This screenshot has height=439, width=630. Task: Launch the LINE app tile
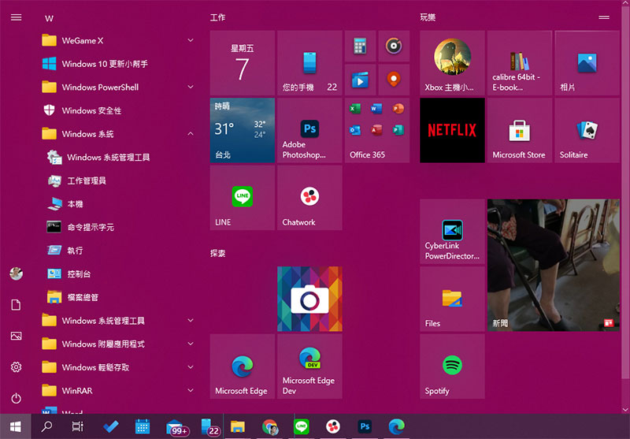coord(243,198)
